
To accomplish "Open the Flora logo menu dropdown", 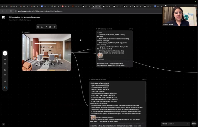I will (3, 17).
